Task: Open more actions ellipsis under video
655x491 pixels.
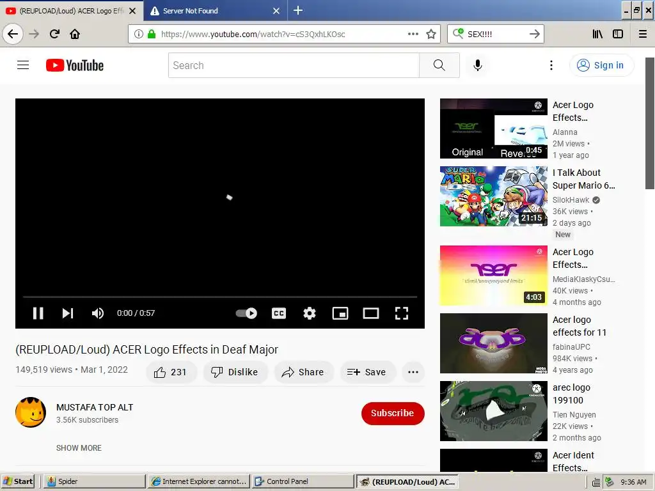Action: (x=413, y=372)
